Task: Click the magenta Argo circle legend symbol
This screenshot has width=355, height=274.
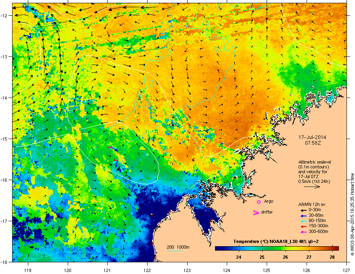Action: 259,202
